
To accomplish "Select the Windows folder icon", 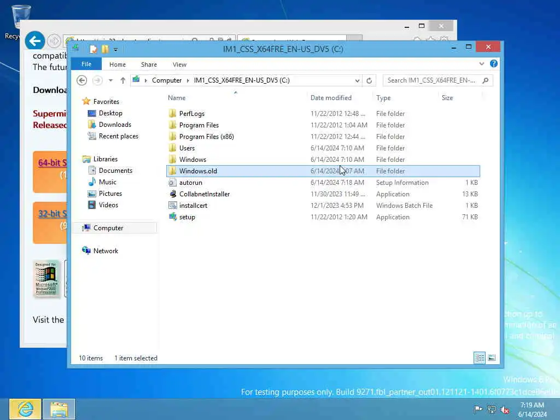I will pos(172,159).
